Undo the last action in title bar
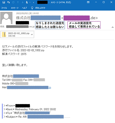 8,2
